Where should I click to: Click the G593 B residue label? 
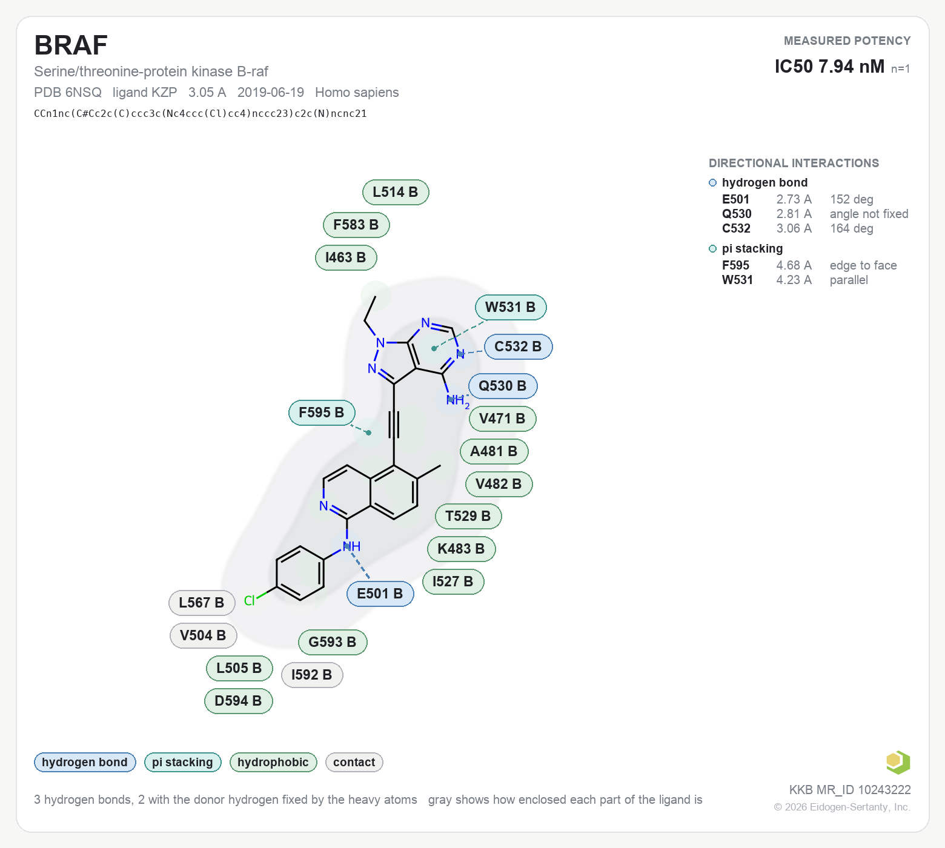click(x=333, y=643)
